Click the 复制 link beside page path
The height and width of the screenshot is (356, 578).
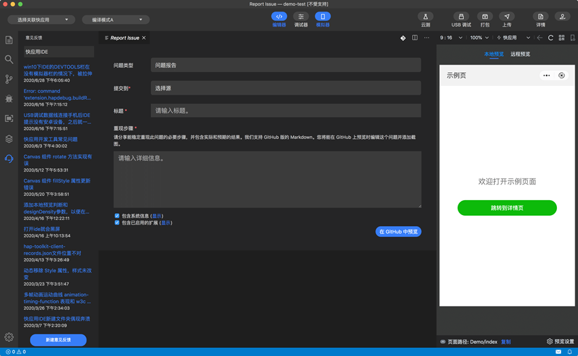click(506, 342)
